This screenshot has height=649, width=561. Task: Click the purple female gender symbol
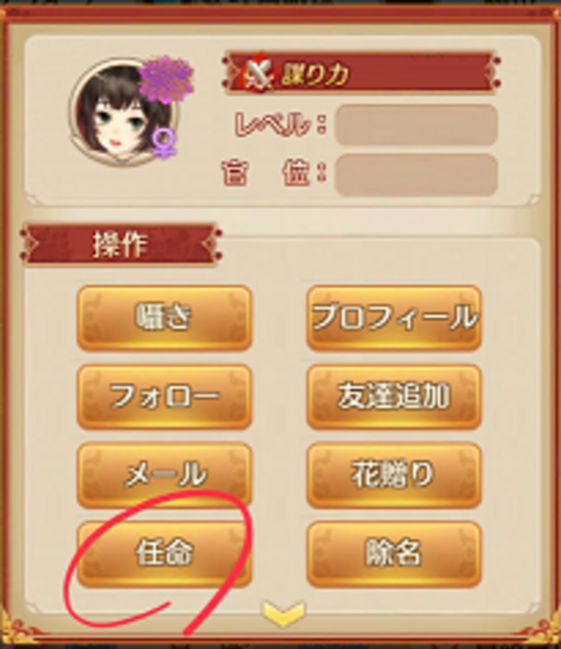pos(165,142)
